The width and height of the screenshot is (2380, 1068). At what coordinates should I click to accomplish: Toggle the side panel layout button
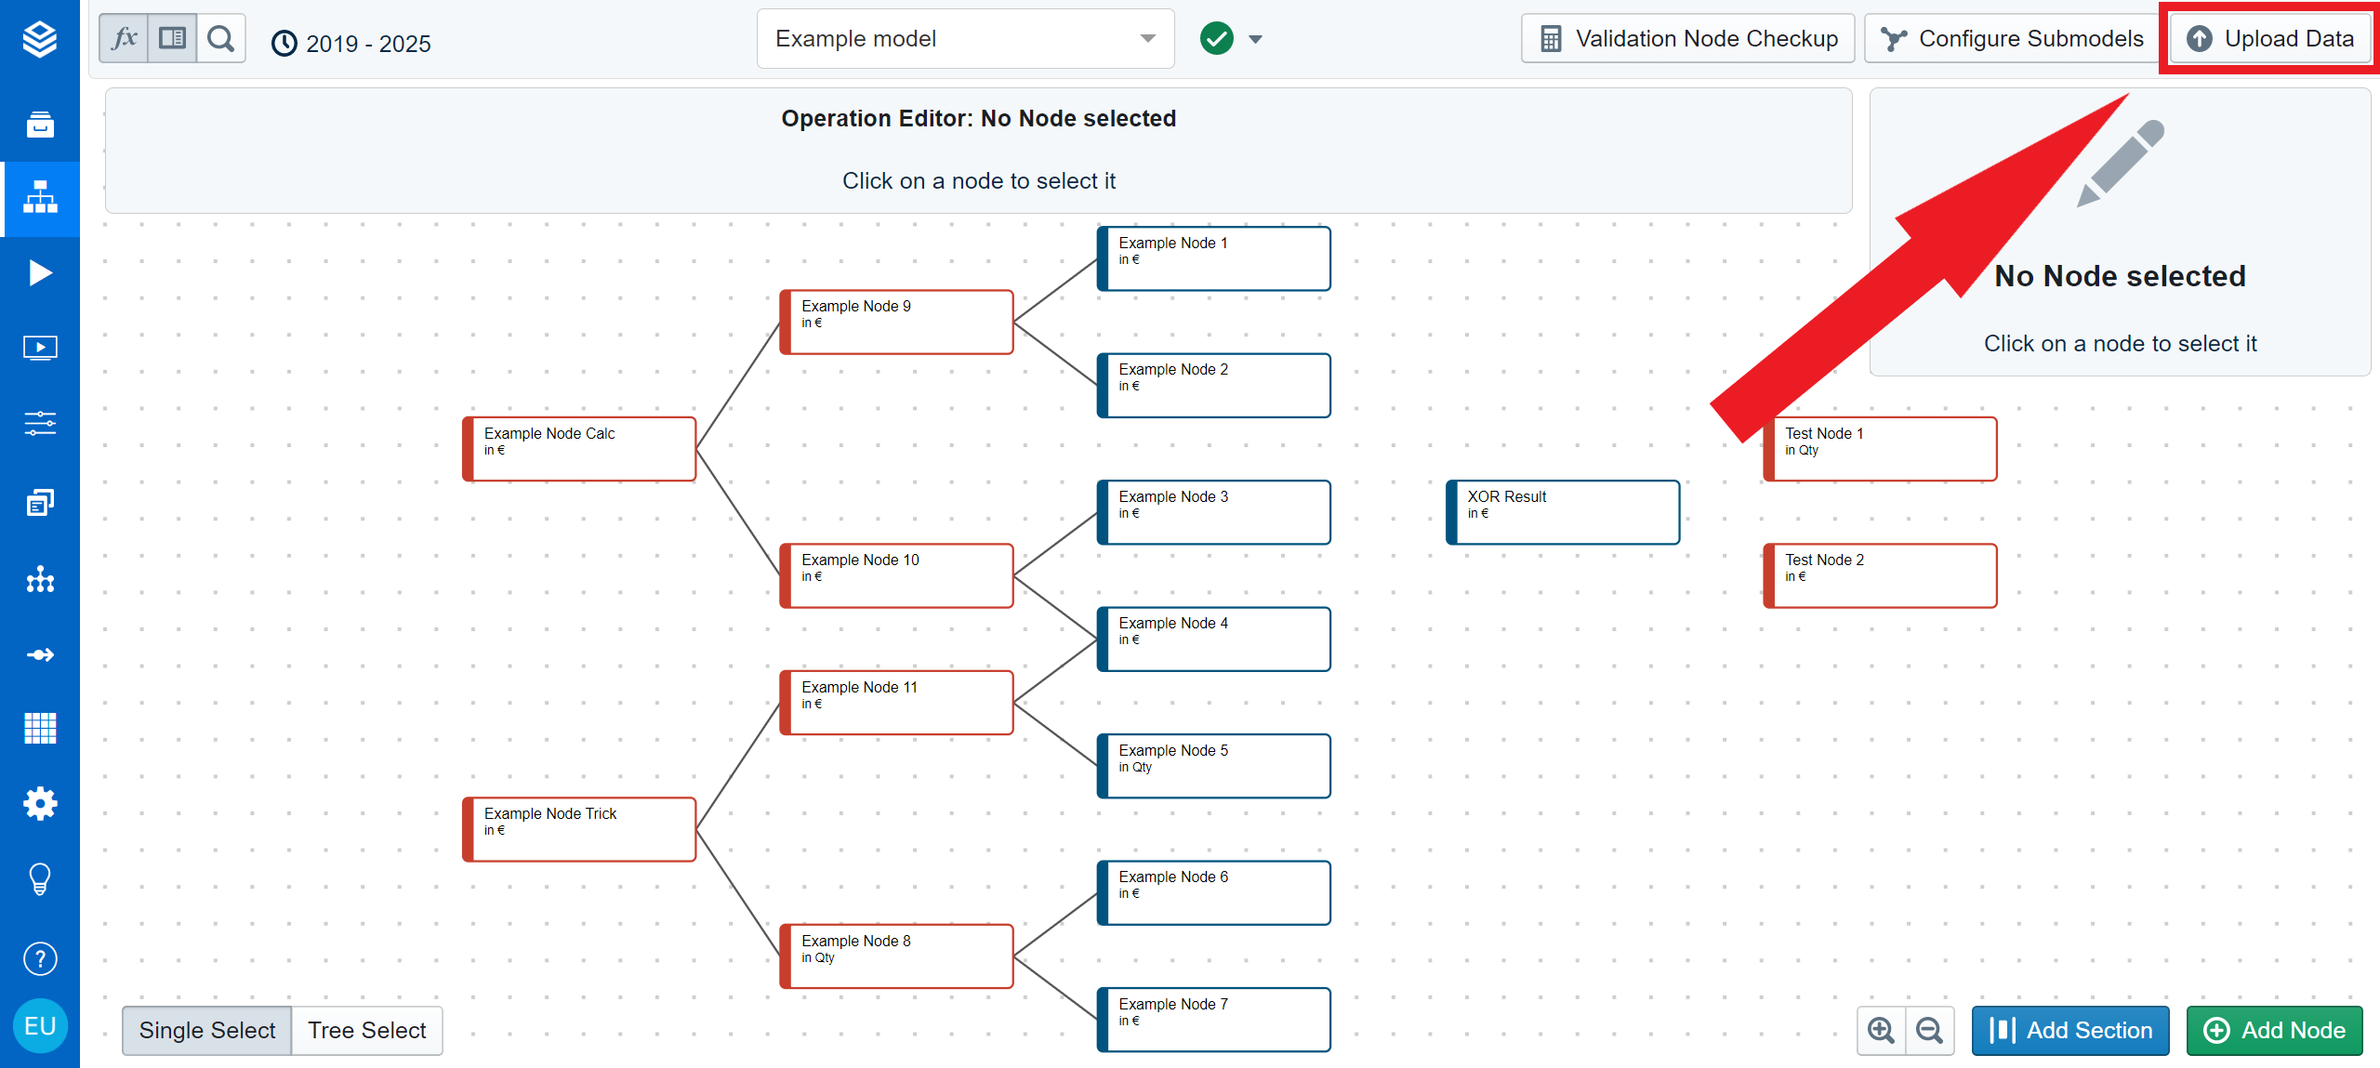click(173, 39)
